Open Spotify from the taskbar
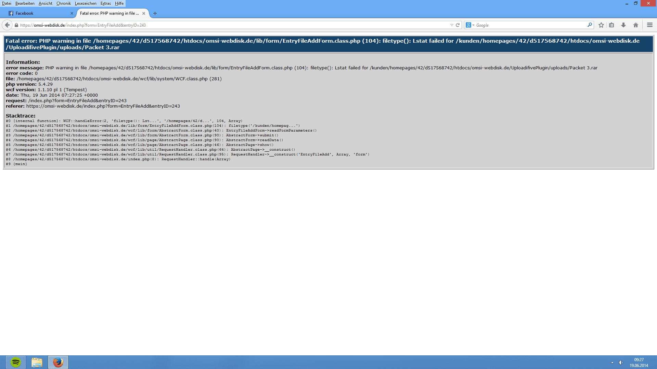The height and width of the screenshot is (369, 657). tap(16, 362)
